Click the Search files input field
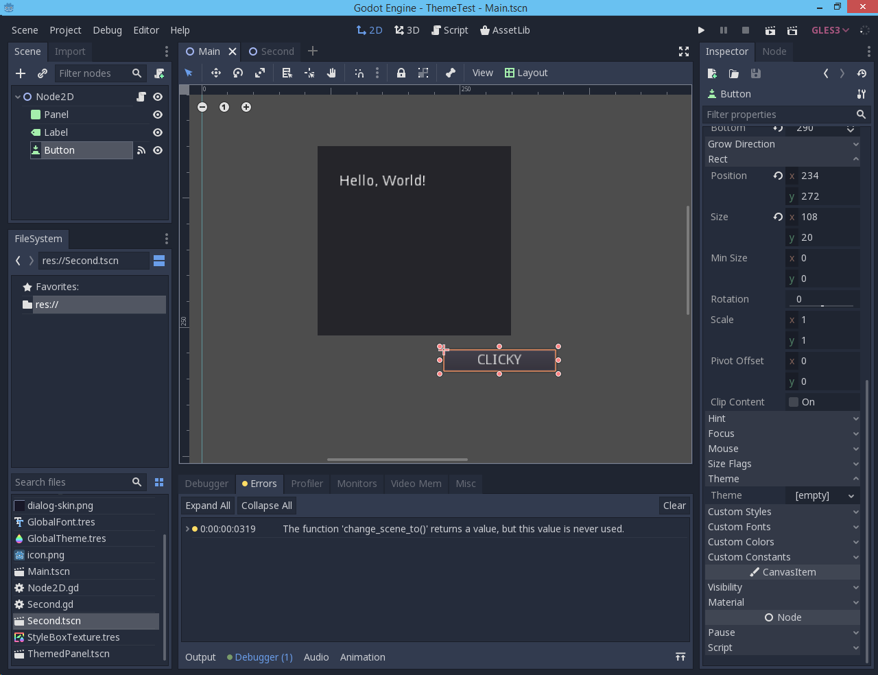This screenshot has height=675, width=878. click(x=72, y=482)
